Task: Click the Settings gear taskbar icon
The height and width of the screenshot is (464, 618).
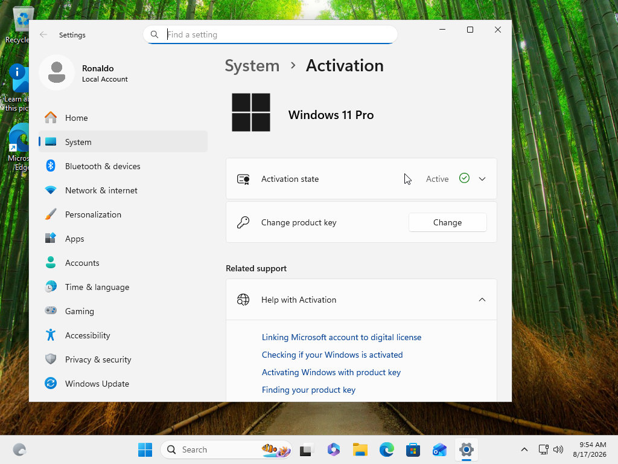Action: 467,449
